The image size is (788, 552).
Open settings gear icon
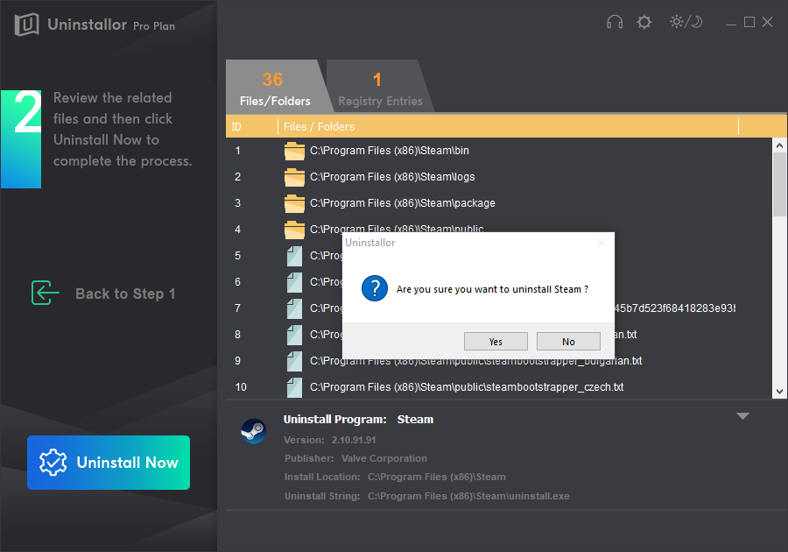pyautogui.click(x=644, y=22)
